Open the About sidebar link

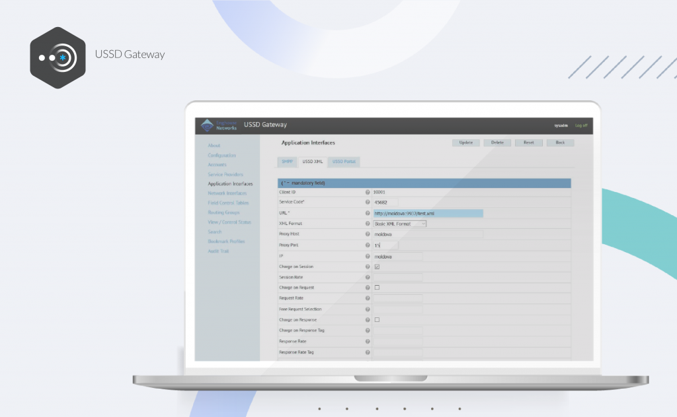(x=214, y=146)
